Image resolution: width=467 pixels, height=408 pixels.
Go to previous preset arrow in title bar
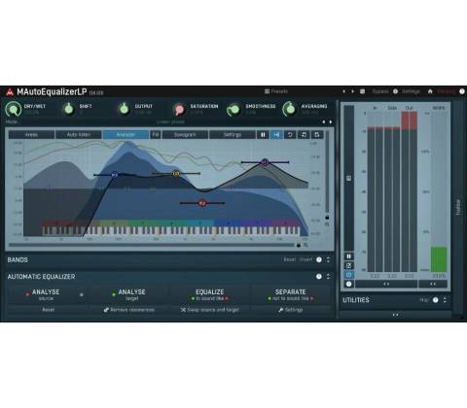(343, 91)
